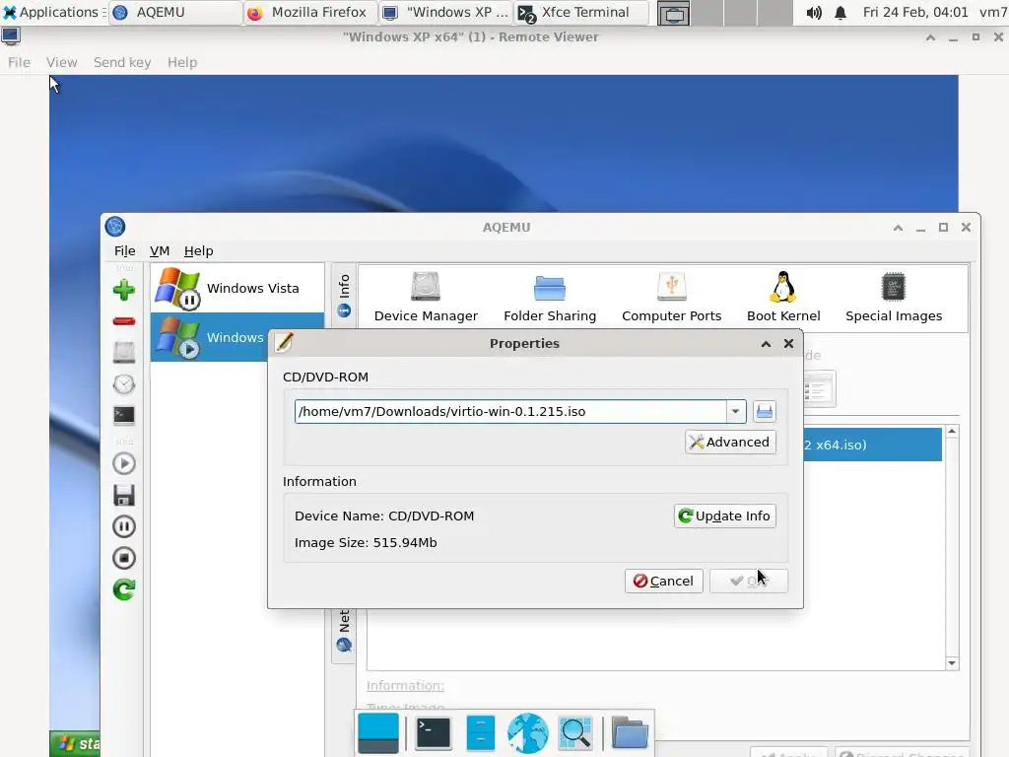The width and height of the screenshot is (1009, 757).
Task: Browse for ISO file with folder icon
Action: point(764,411)
